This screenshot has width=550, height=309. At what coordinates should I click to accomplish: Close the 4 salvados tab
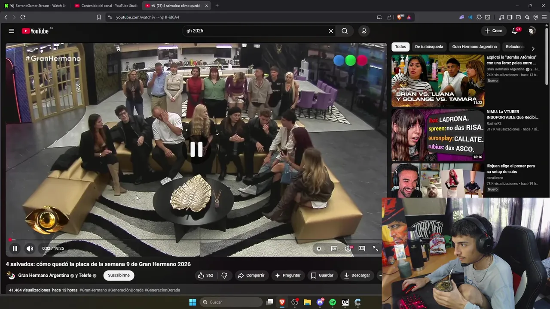tap(207, 6)
